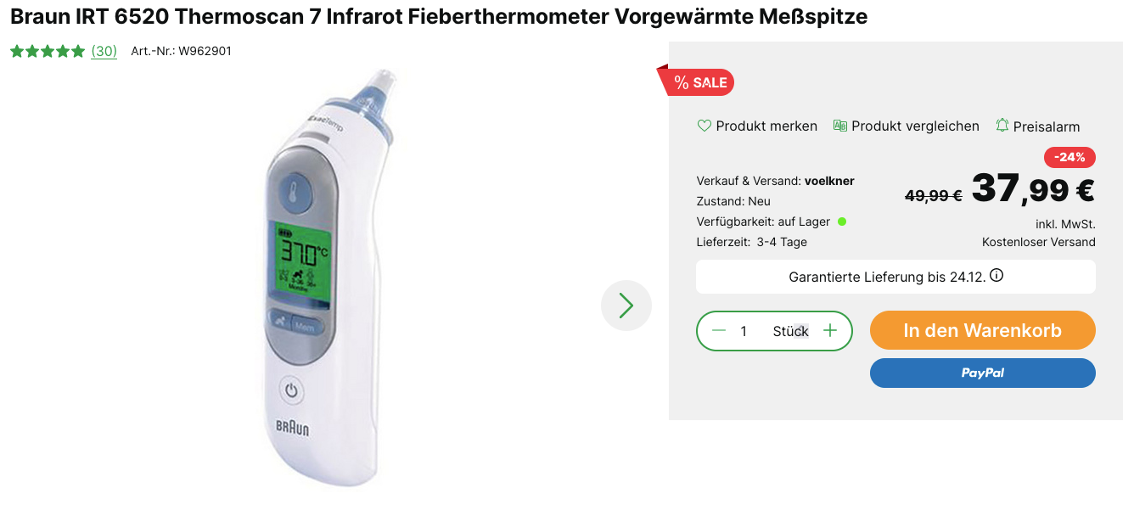
Task: Click the Produkt merken text link
Action: coord(766,126)
